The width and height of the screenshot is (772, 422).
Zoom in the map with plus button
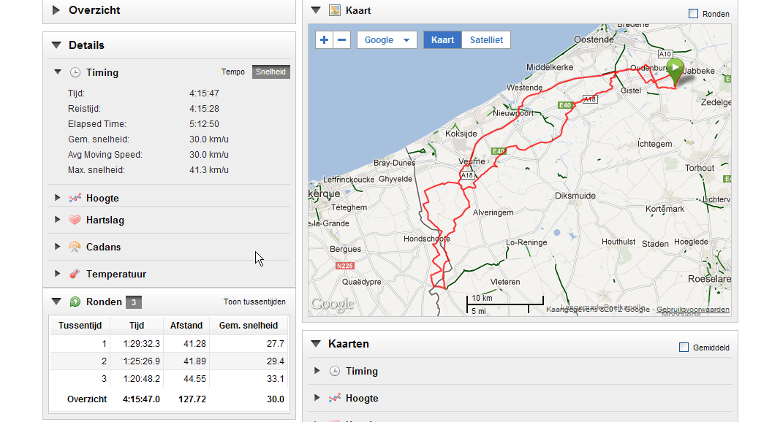324,40
